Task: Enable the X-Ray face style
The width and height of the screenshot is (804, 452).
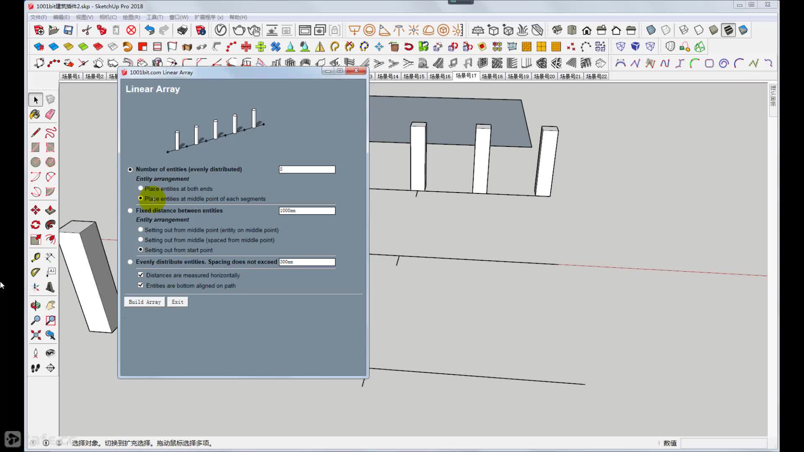Action: (x=651, y=30)
